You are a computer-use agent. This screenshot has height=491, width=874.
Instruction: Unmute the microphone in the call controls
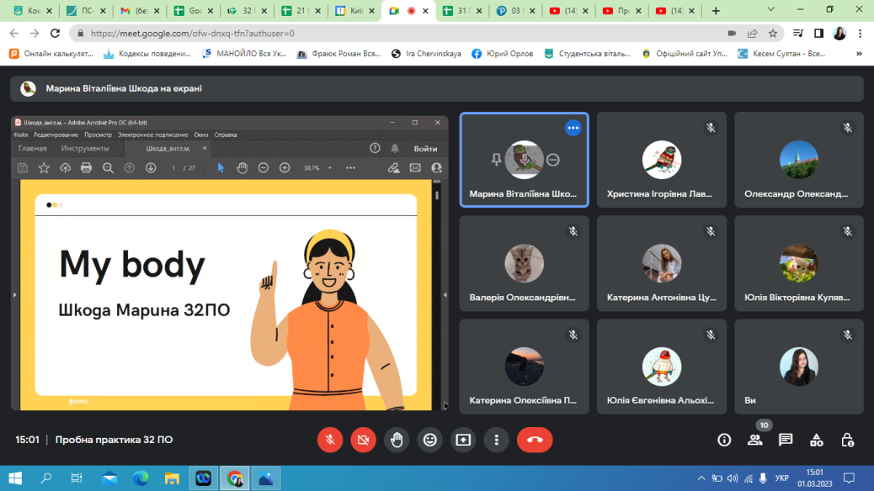[x=330, y=440]
